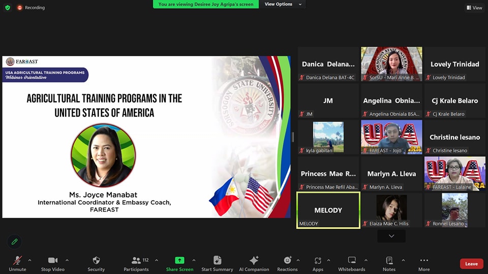Open the View layout menu
The width and height of the screenshot is (488, 274).
474,8
